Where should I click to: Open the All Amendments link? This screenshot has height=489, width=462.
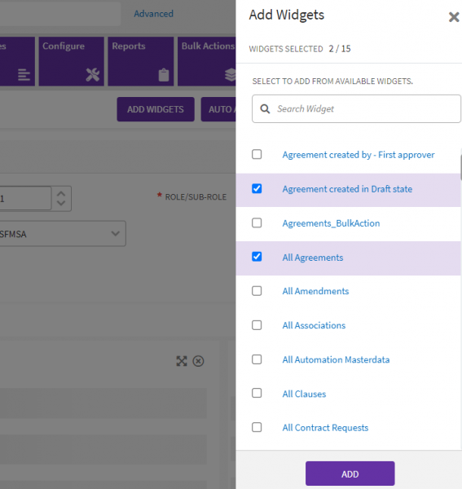[315, 291]
